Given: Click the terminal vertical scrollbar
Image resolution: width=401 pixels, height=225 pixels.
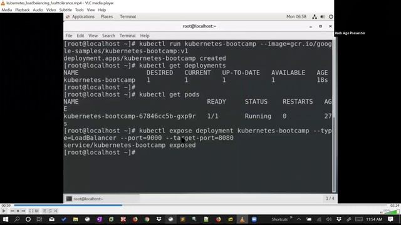Looking at the screenshot, I should click(334, 116).
